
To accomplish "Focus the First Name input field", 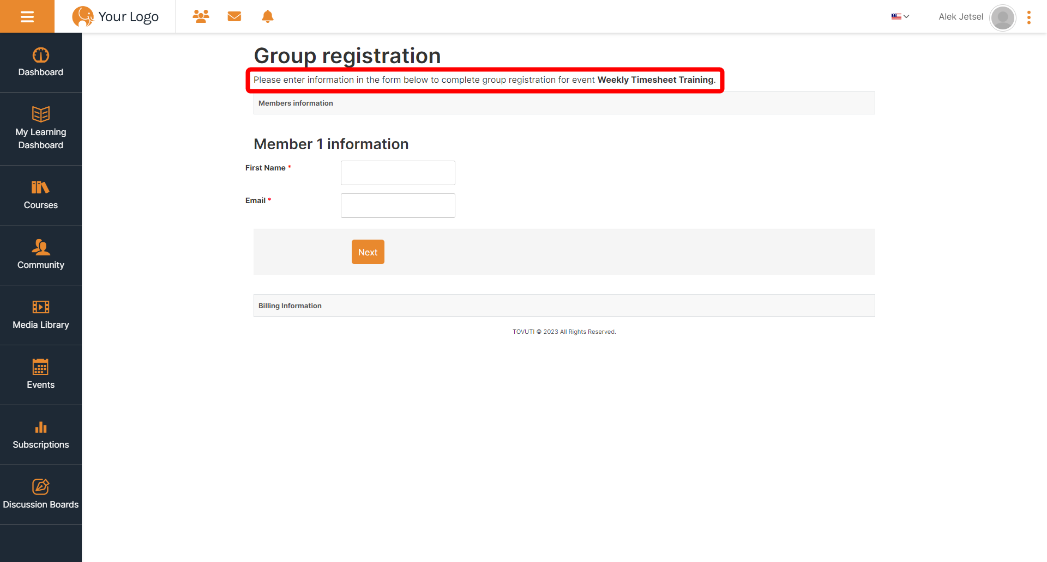I will click(x=398, y=173).
